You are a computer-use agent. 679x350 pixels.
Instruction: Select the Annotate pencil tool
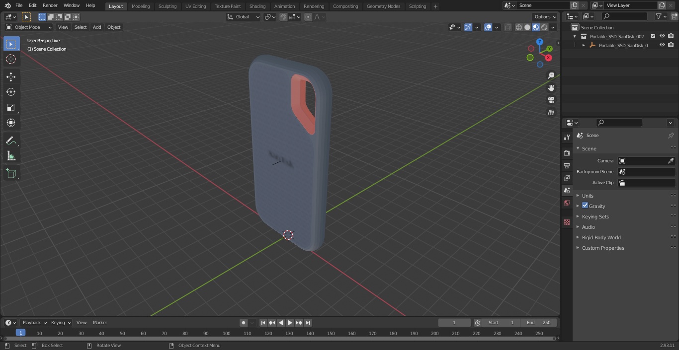click(x=11, y=140)
